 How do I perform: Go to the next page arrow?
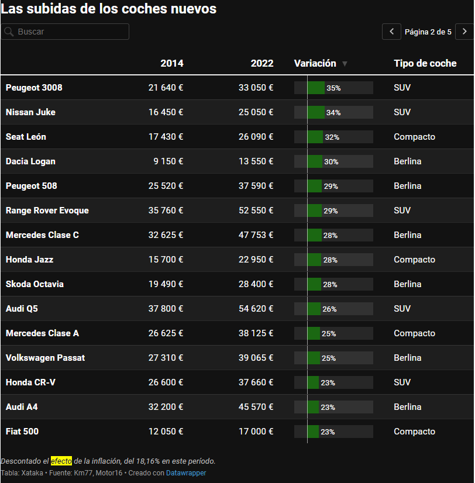point(464,32)
